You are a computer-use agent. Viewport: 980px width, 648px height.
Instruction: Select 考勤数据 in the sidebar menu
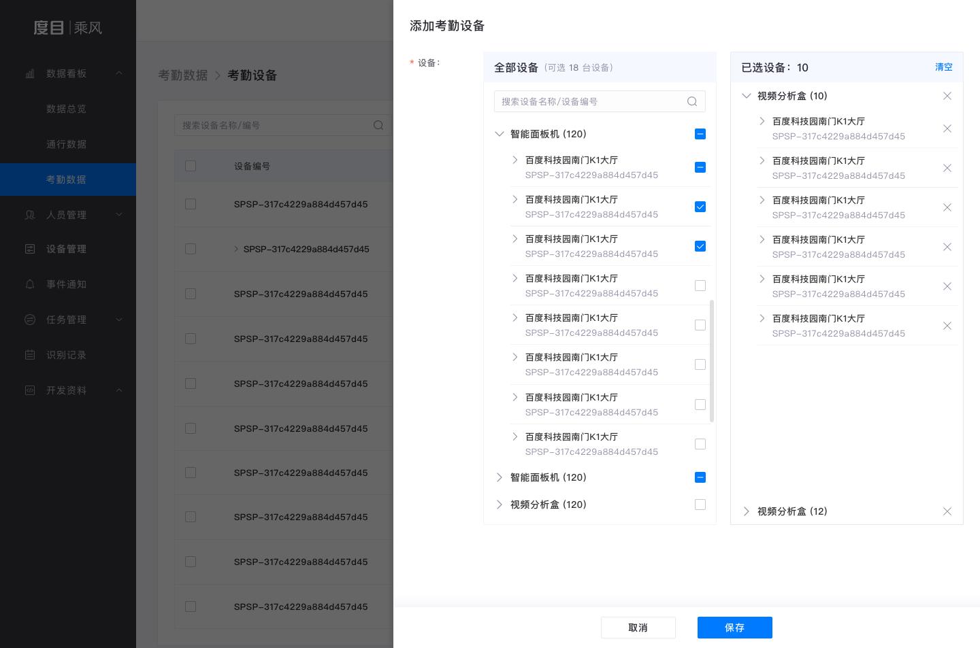coord(68,180)
